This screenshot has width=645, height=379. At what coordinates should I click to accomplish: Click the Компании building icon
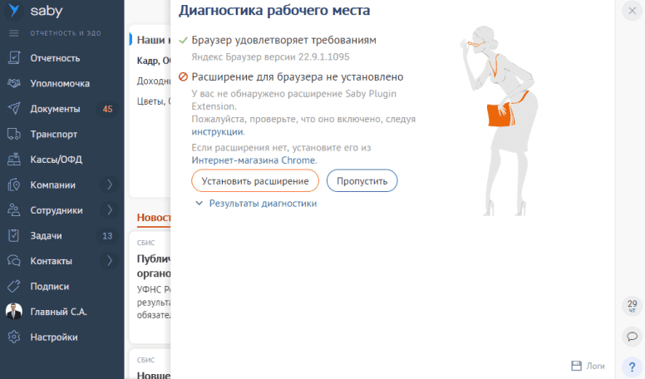[x=14, y=185]
